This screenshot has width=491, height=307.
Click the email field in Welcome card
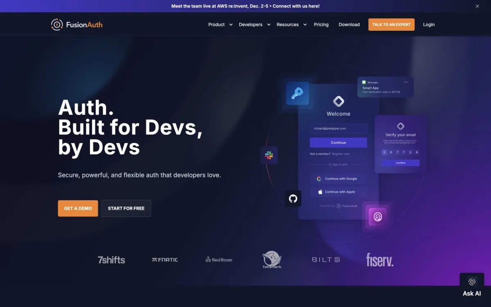click(x=338, y=129)
